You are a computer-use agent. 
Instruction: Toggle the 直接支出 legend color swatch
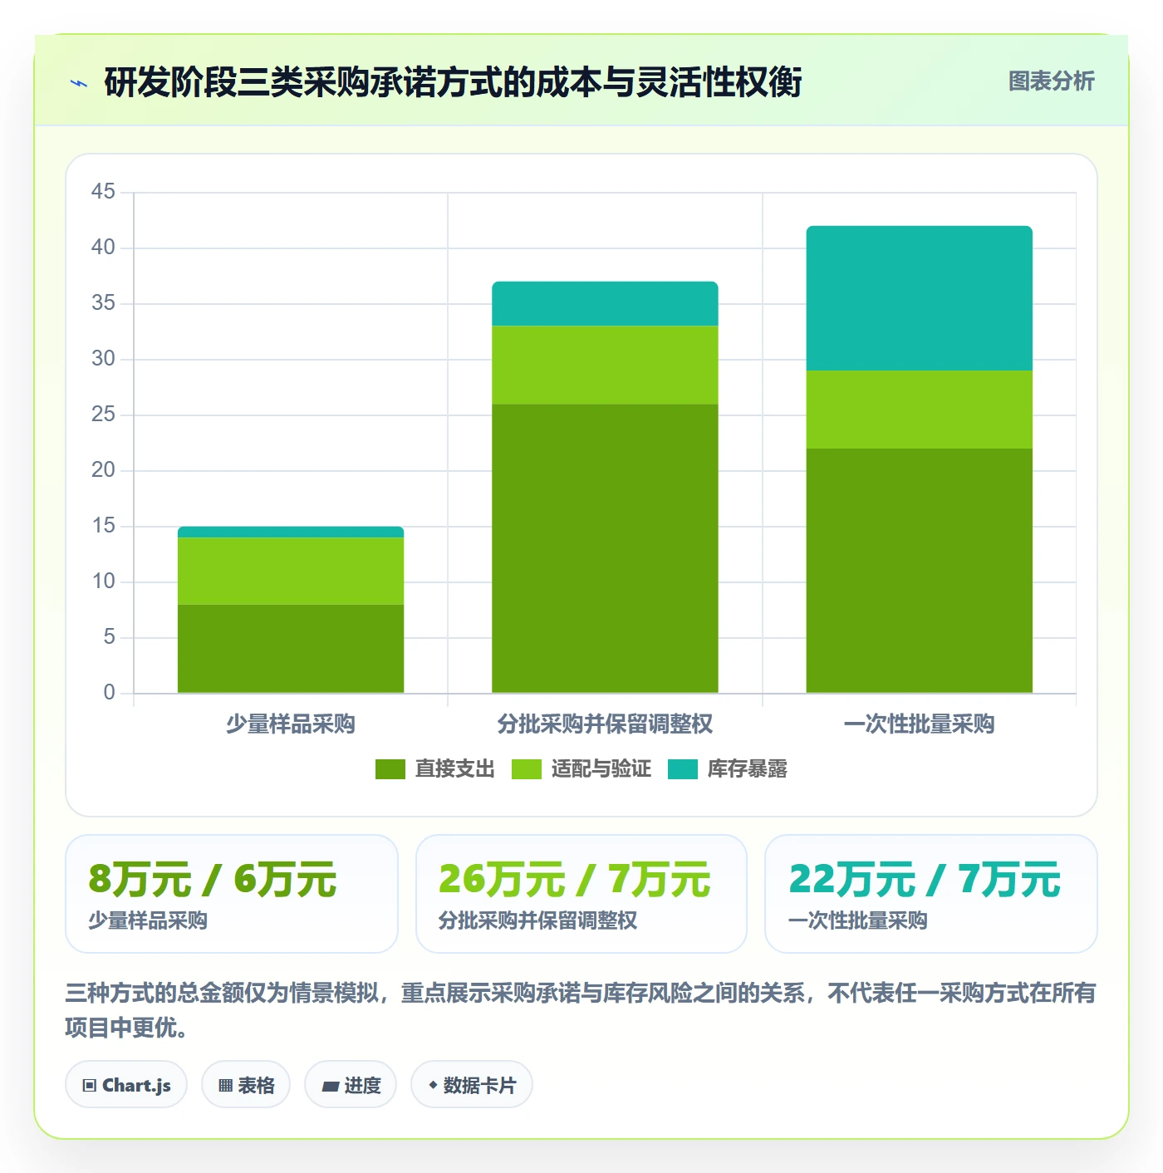pos(390,769)
